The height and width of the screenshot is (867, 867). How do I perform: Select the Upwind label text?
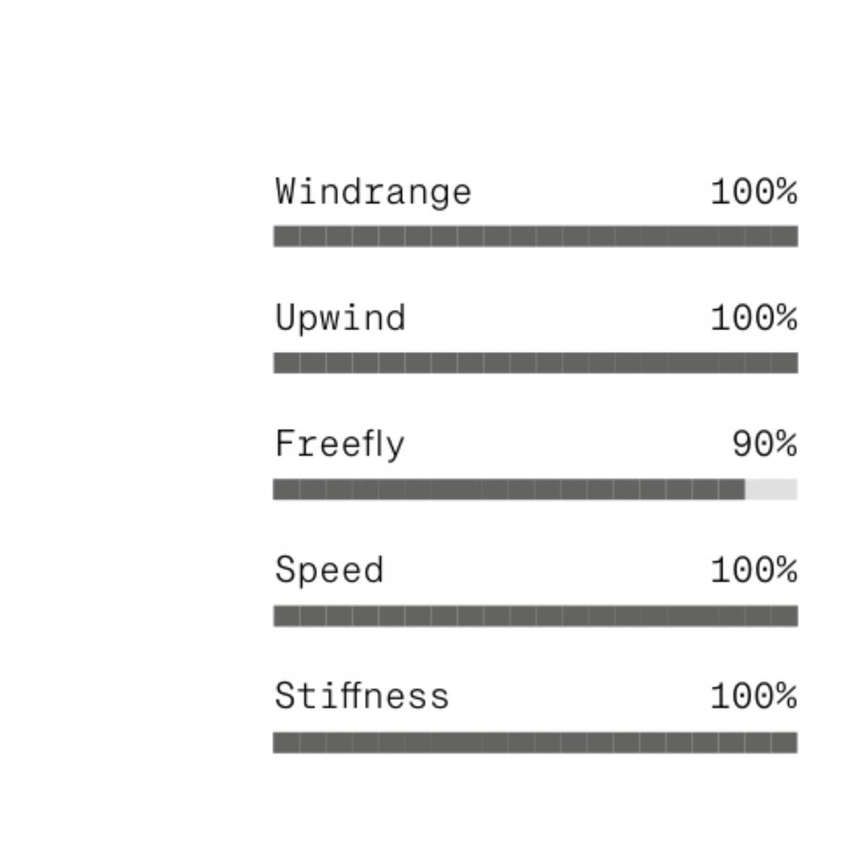[340, 319]
